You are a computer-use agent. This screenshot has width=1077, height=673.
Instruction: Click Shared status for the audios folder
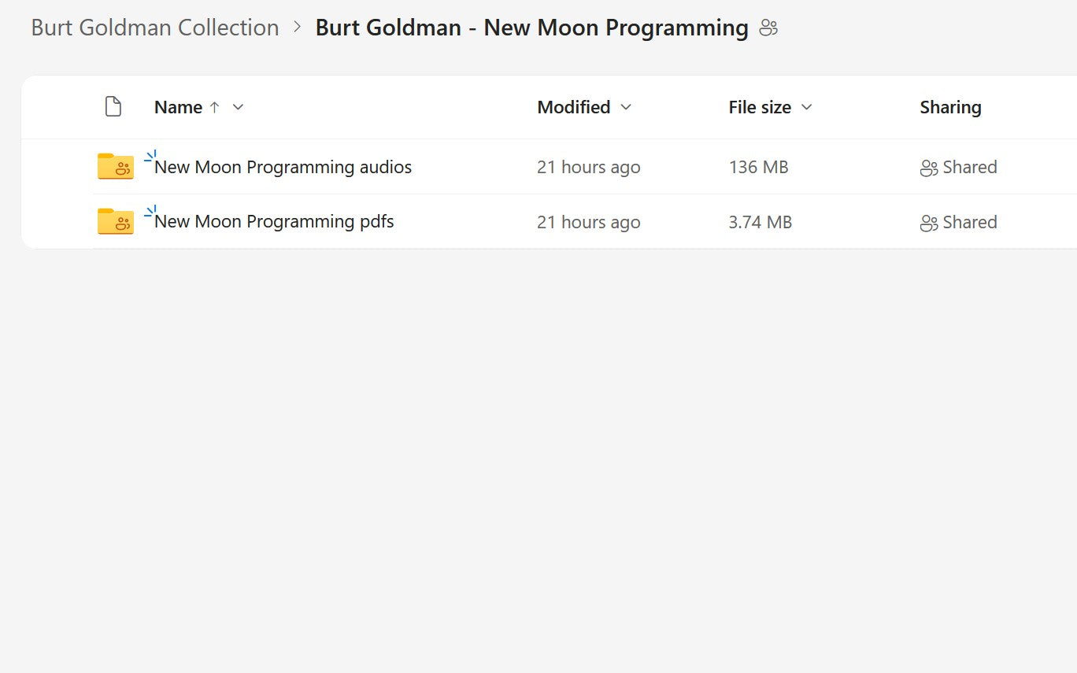tap(969, 167)
